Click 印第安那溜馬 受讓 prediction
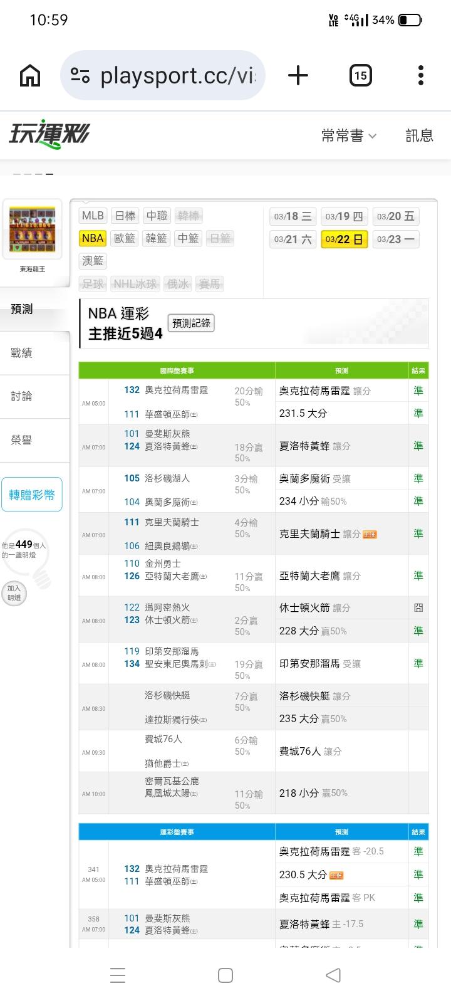The width and height of the screenshot is (451, 1003). (x=320, y=663)
